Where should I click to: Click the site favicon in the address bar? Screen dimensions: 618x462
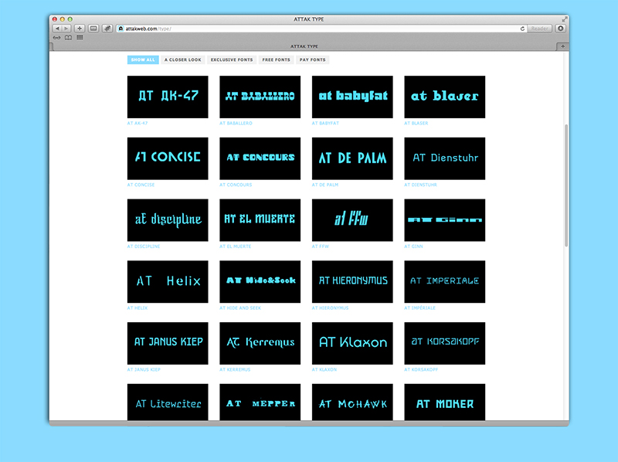[x=121, y=29]
